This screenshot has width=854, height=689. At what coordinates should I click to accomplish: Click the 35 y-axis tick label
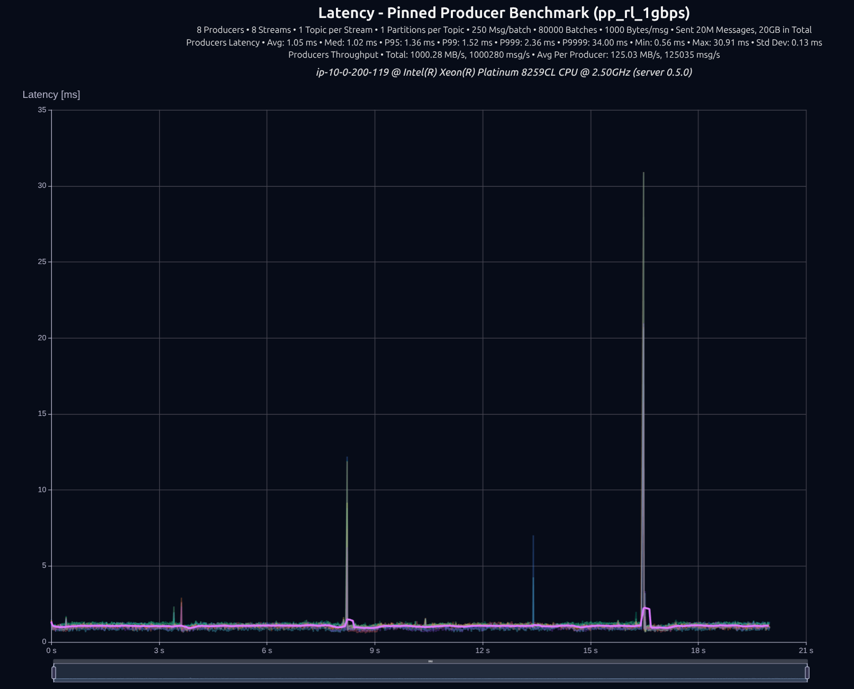42,110
